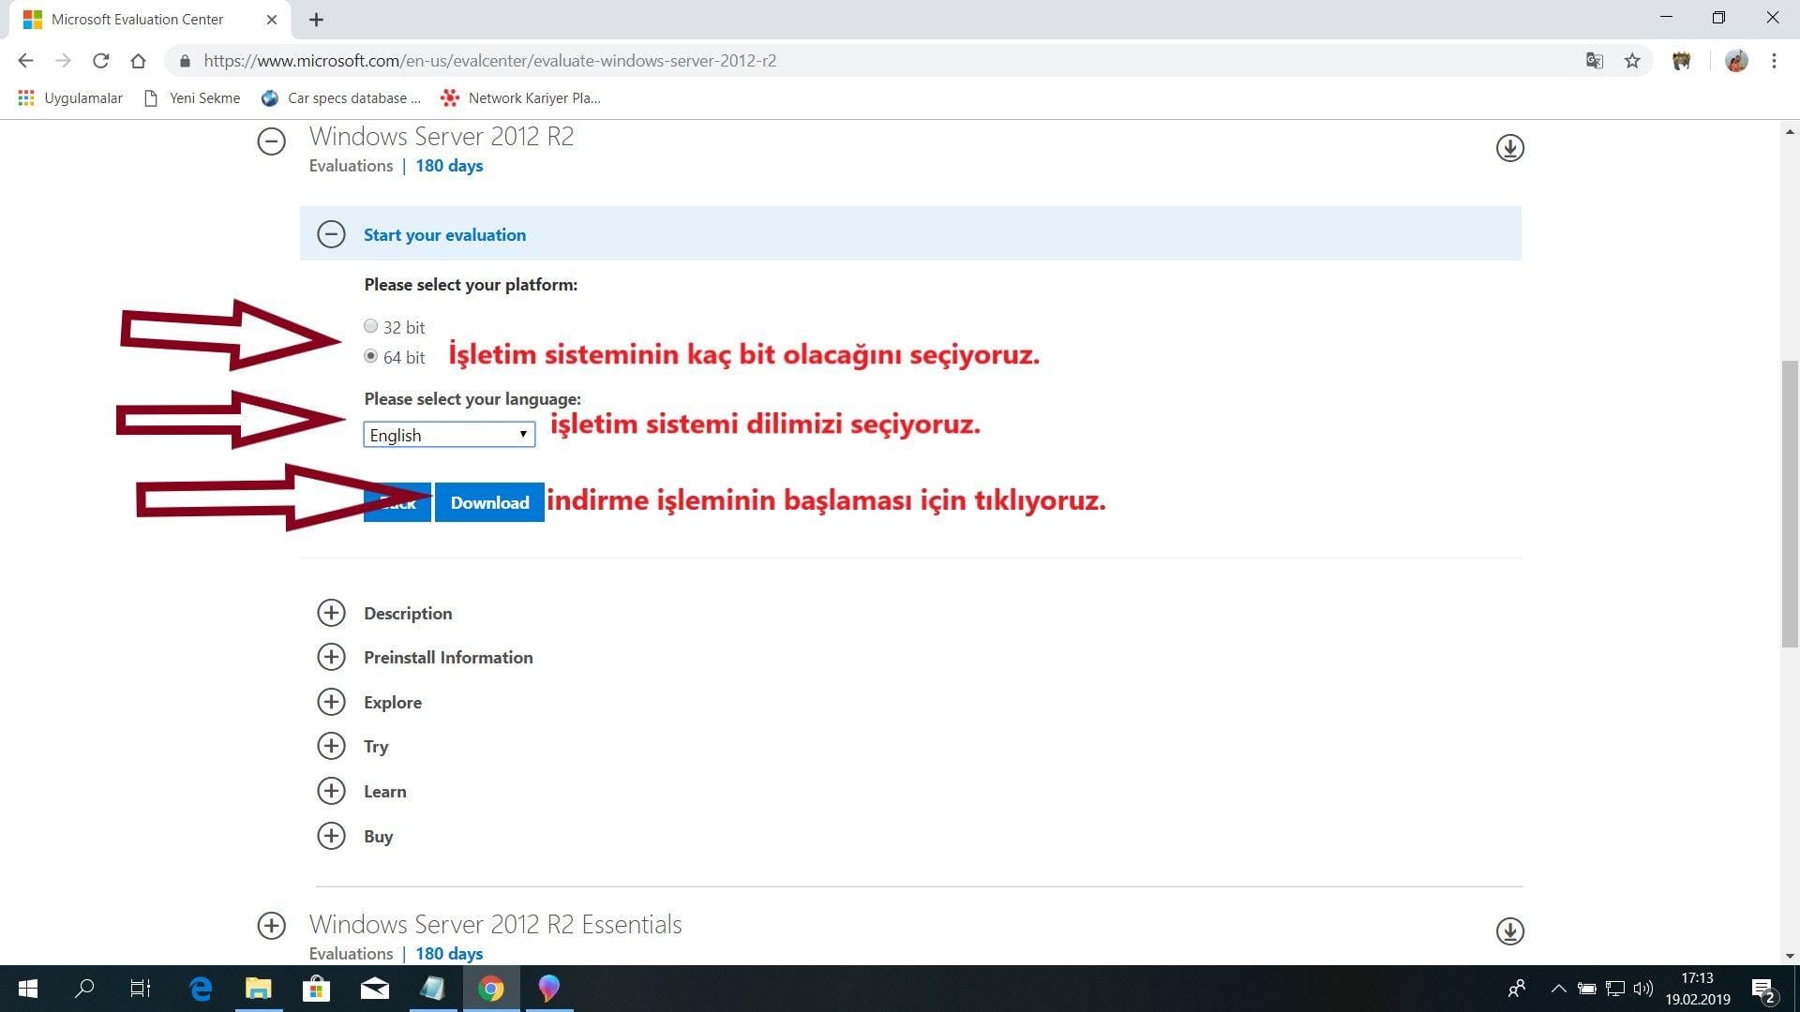
Task: Open the notebook app icon in the taskbar
Action: point(432,989)
